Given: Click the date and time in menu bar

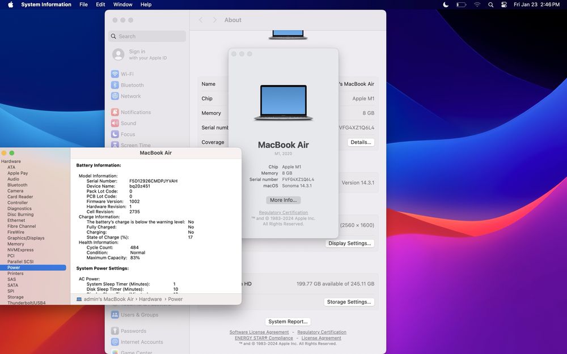Looking at the screenshot, I should (536, 5).
